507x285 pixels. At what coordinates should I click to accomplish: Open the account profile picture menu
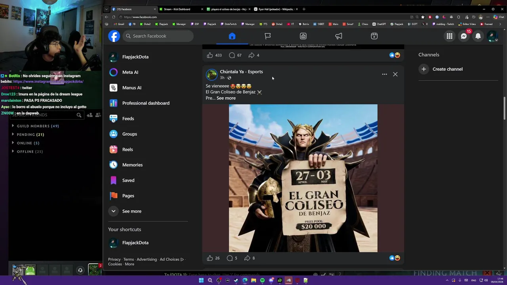492,36
